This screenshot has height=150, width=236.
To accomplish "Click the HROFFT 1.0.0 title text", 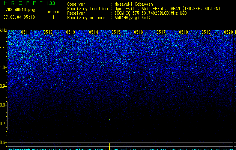I will (29, 3).
